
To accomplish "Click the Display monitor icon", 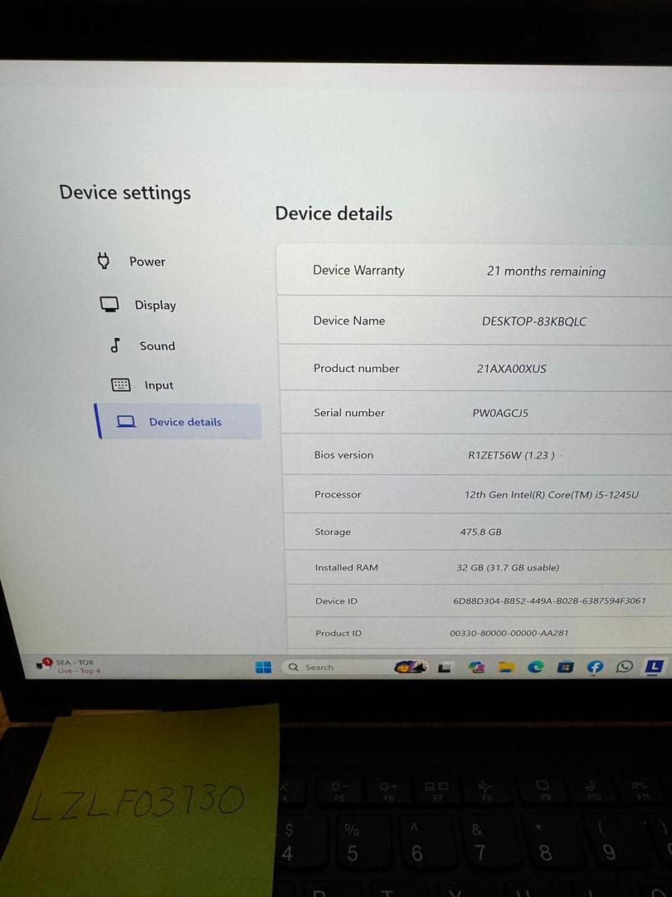I will click(110, 304).
